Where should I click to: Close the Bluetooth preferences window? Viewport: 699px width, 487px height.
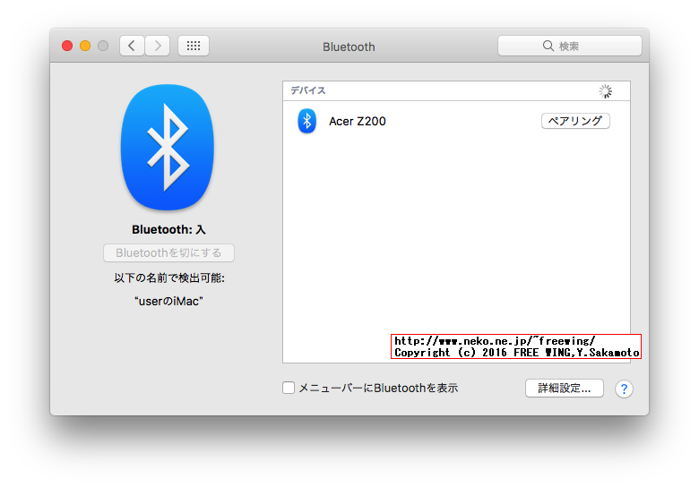[67, 46]
